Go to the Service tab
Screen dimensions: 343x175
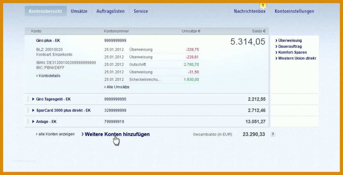141,11
